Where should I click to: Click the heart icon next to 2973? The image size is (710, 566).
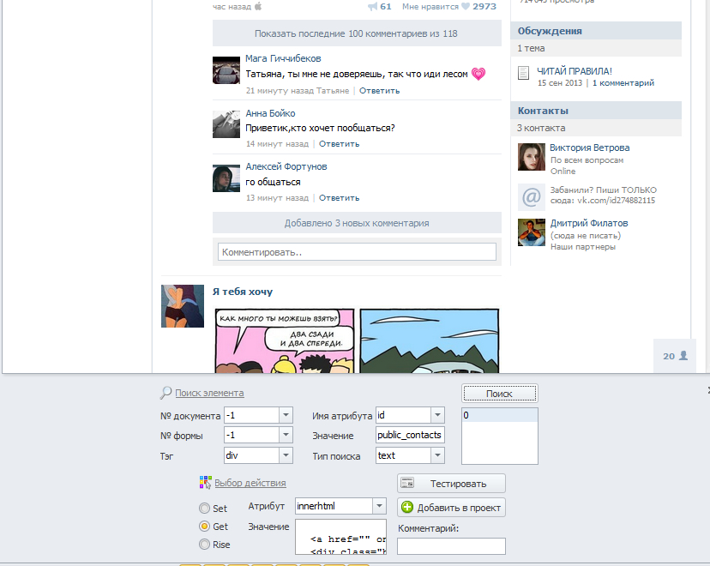[x=465, y=6]
